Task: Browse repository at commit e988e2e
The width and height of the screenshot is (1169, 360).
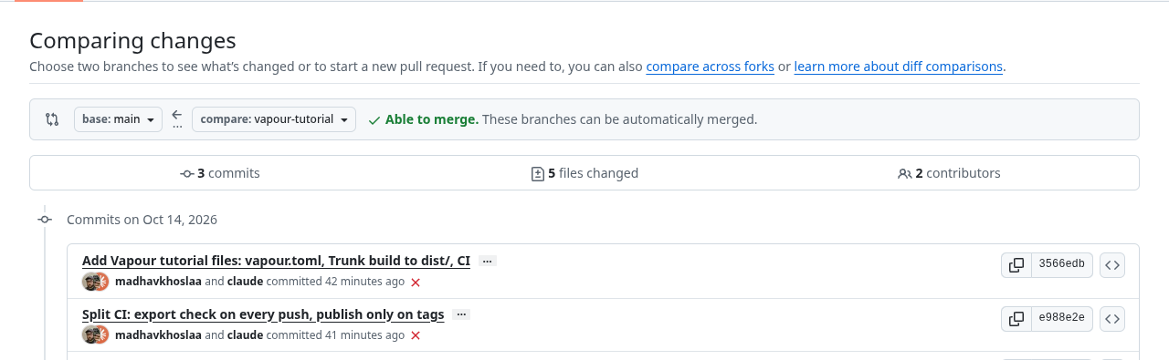Action: tap(1112, 319)
